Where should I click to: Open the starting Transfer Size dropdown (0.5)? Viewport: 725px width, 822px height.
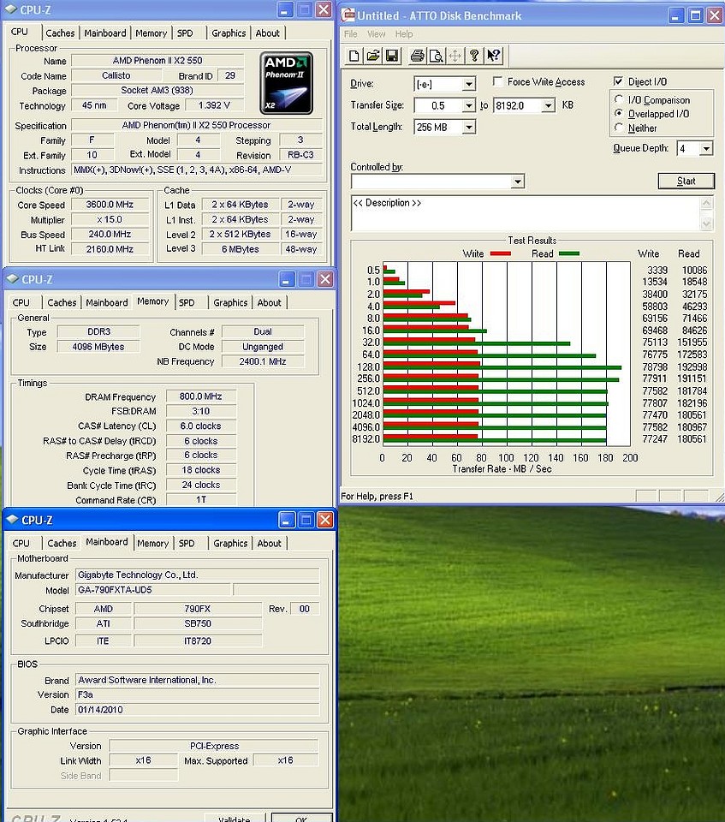(469, 106)
